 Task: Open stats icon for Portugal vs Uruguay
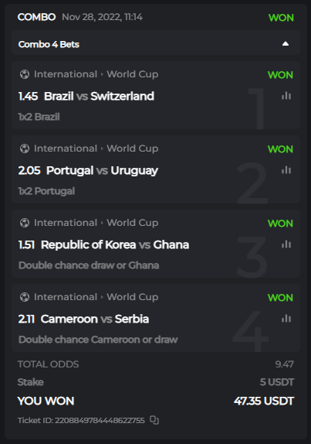[x=286, y=170]
